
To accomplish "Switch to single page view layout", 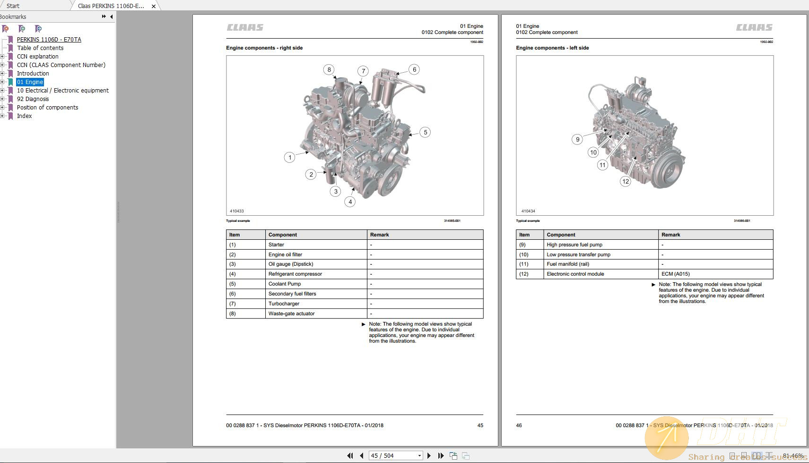I will pos(732,456).
